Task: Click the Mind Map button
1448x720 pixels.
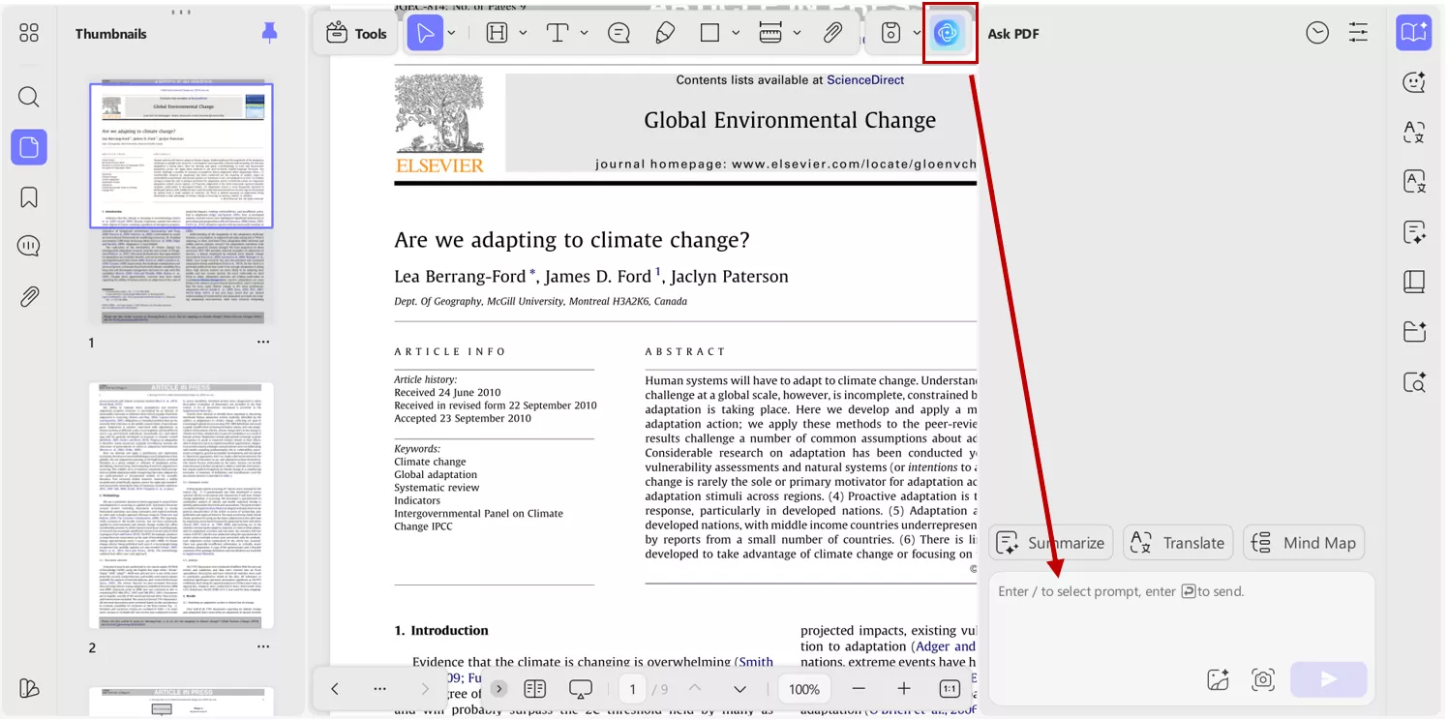Action: coord(1304,543)
